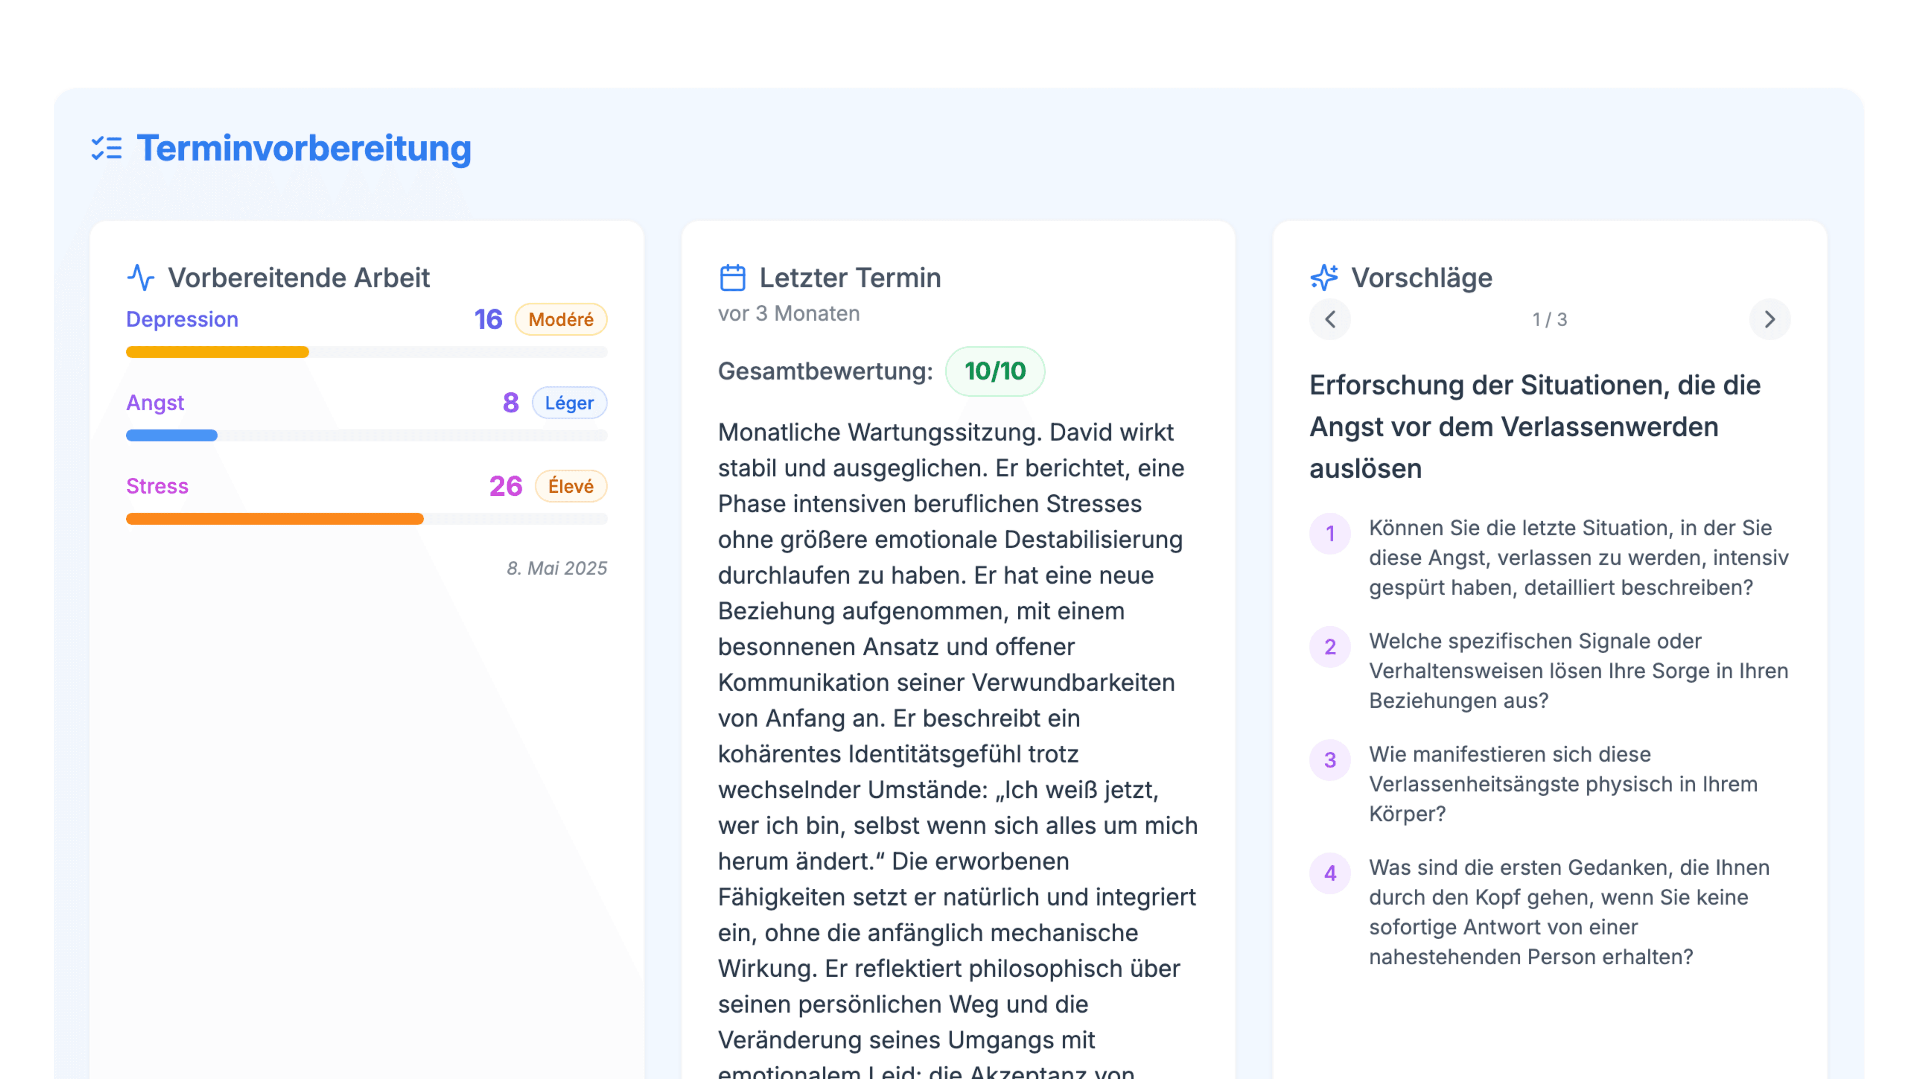1919x1079 pixels.
Task: Click the number 2 question badge
Action: click(1330, 647)
